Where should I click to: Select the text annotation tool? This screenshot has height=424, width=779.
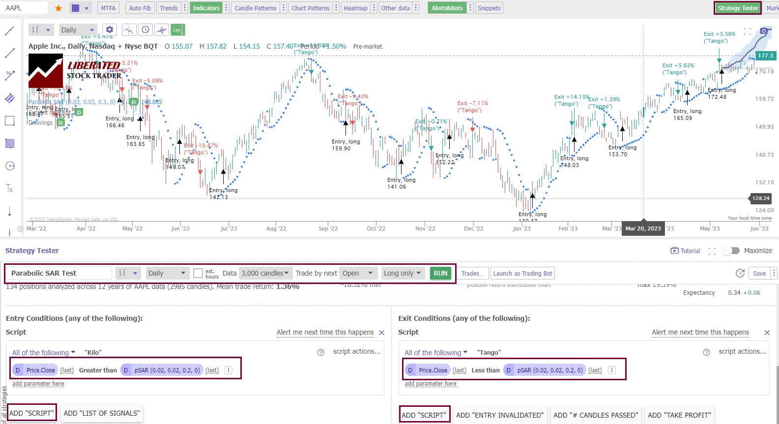[x=10, y=189]
